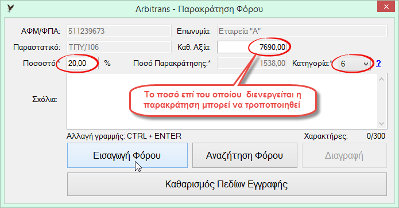Edit the Καθ. Αξία field 7690,00
Screen dimensions: 399x208
tap(252, 47)
